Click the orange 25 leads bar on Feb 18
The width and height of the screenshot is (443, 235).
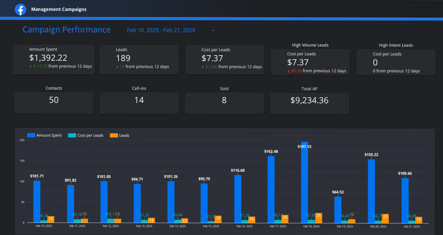(x=318, y=218)
